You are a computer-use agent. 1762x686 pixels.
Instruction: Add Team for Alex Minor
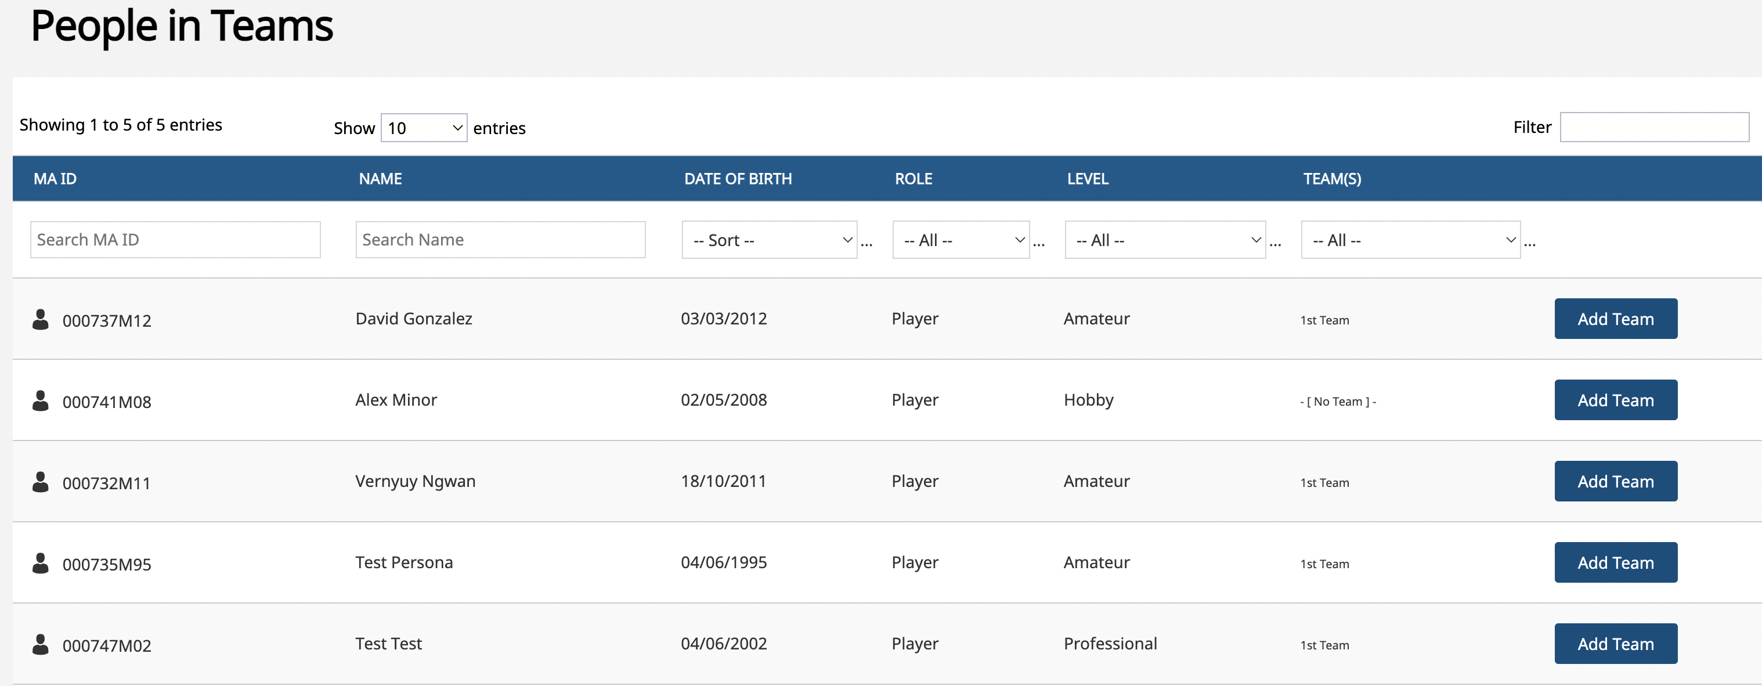[x=1616, y=400]
